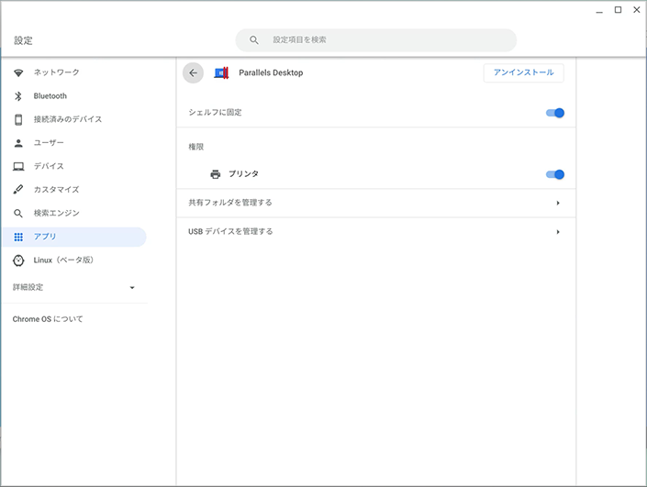The image size is (647, 487).
Task: Maximize the settings window
Action: [618, 10]
